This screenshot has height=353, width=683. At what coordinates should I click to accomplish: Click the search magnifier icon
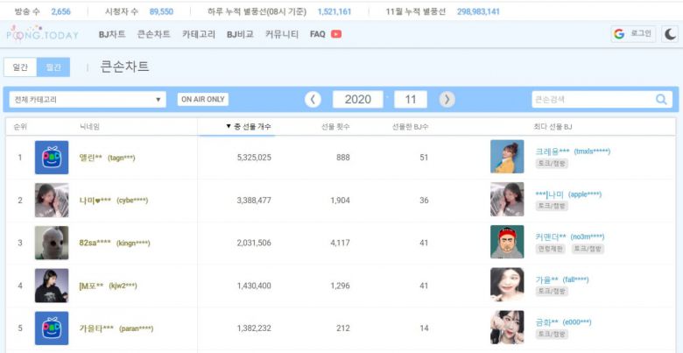click(x=661, y=100)
